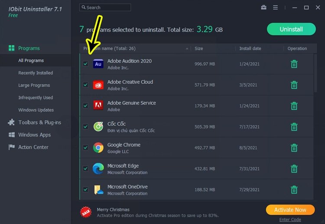This screenshot has width=325, height=224.
Task: Click the 7/17/2021 install date
Action: click(249, 127)
